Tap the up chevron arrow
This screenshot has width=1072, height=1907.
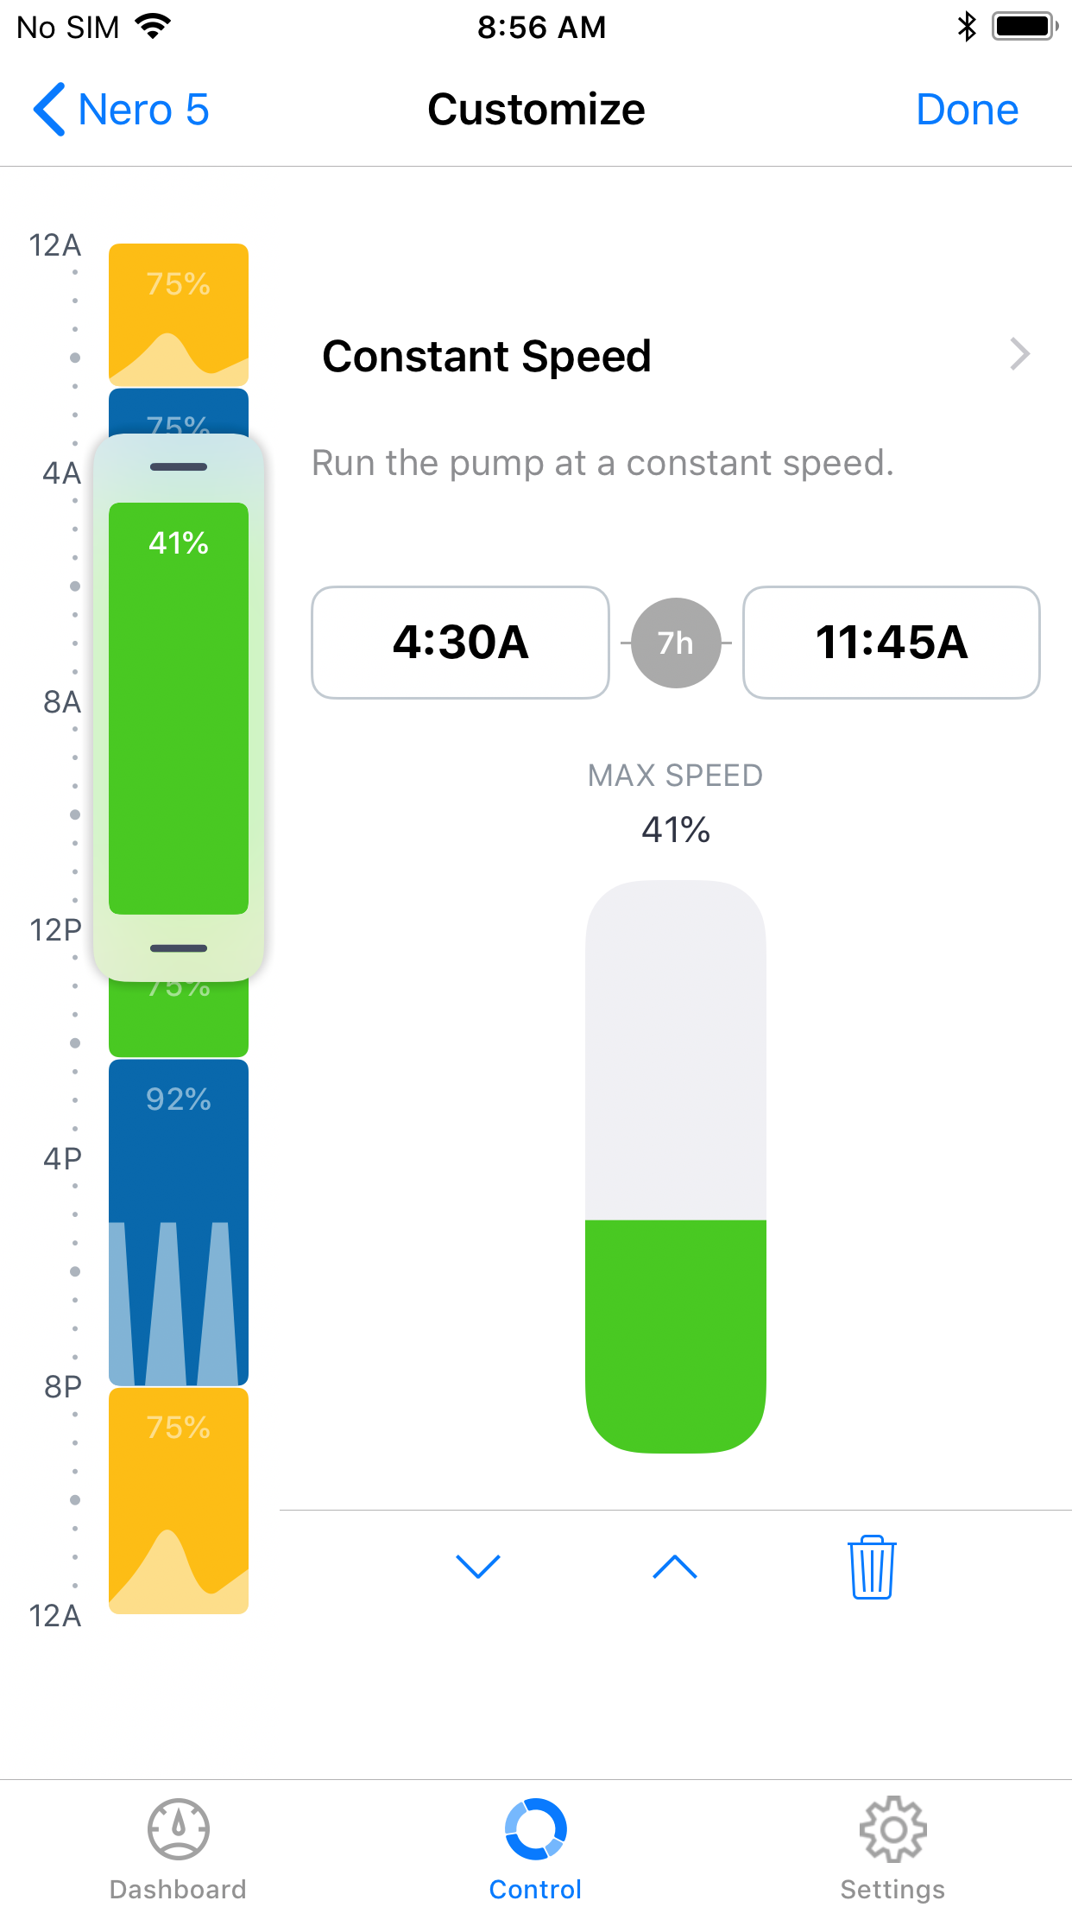click(x=675, y=1566)
